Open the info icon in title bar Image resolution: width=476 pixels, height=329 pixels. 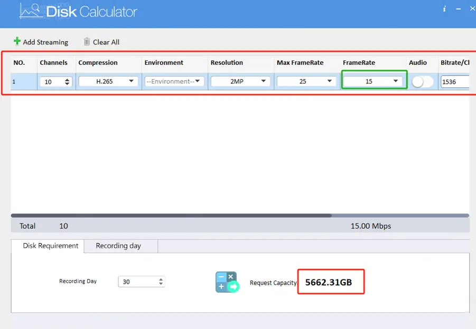[x=444, y=8]
